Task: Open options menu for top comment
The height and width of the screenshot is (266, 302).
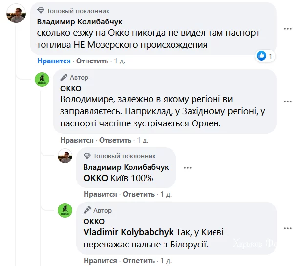Action: coord(288,29)
